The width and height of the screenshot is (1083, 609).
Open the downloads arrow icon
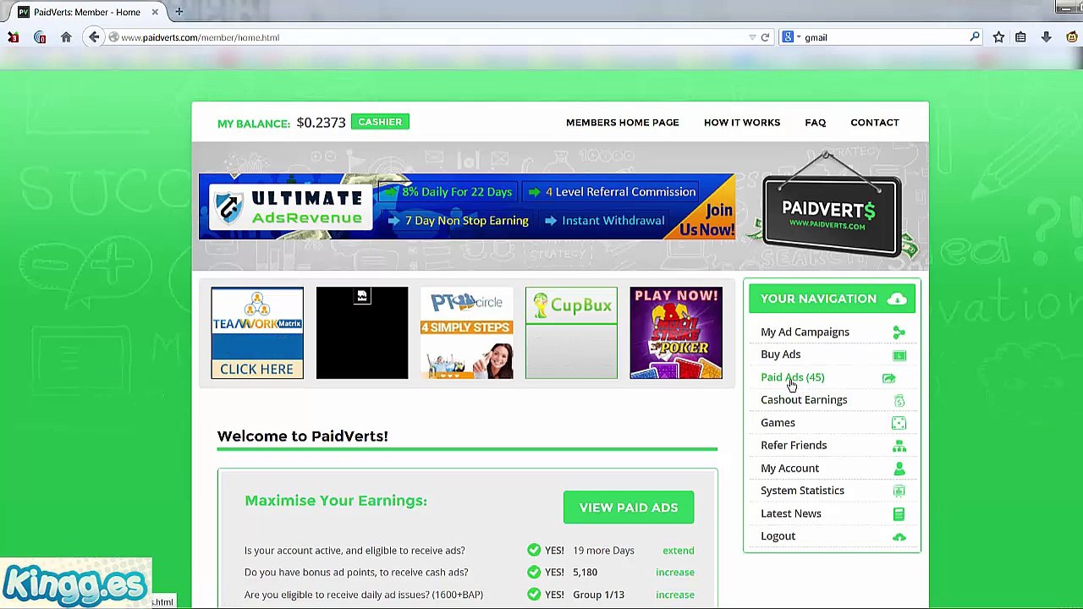pos(1046,37)
